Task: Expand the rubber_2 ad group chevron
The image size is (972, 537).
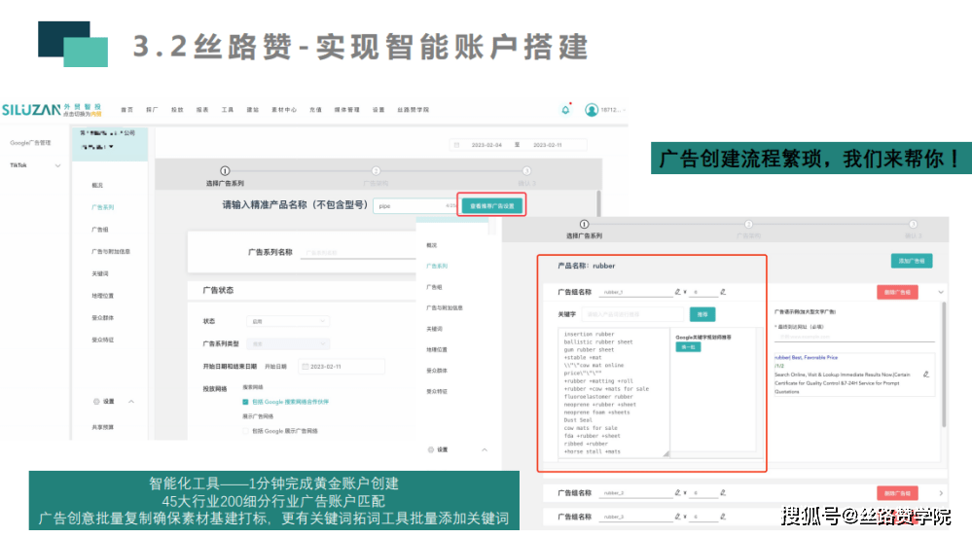Action: [941, 493]
